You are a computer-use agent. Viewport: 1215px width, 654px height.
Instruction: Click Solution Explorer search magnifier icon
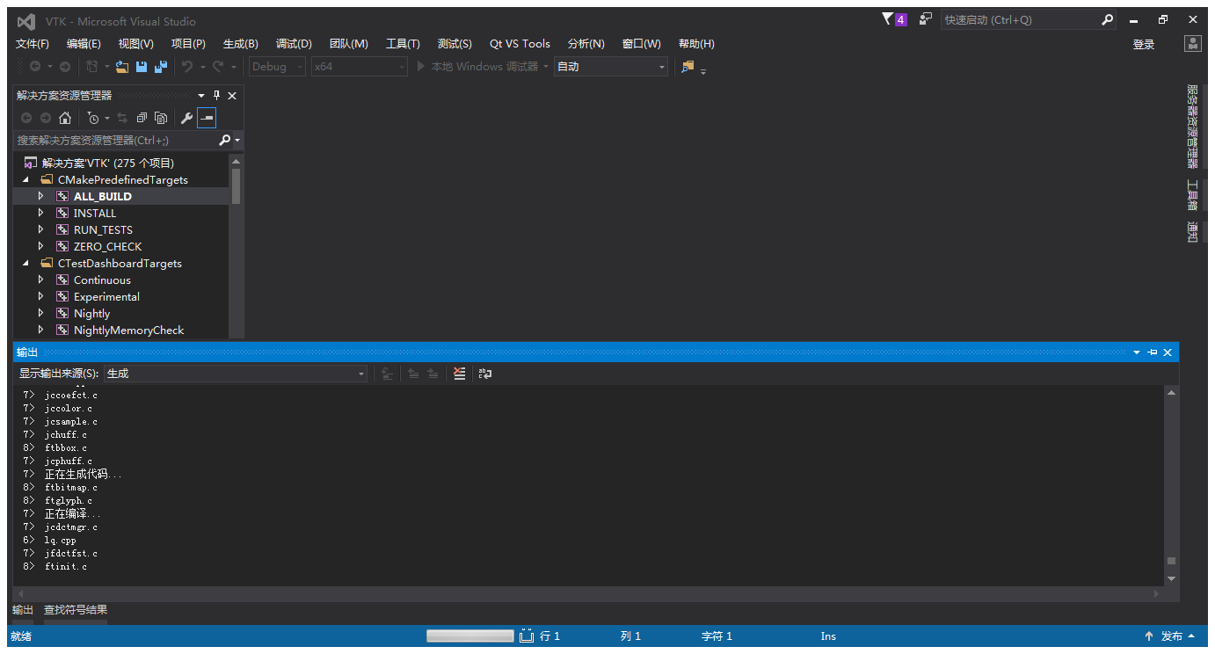click(225, 140)
